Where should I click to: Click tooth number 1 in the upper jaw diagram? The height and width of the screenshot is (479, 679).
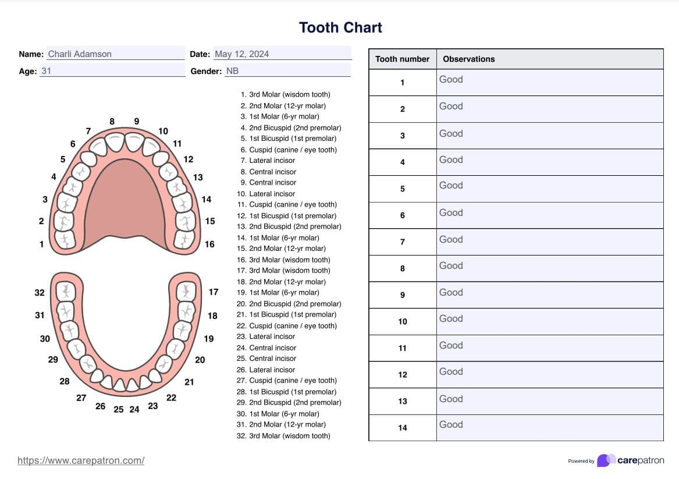[x=65, y=239]
